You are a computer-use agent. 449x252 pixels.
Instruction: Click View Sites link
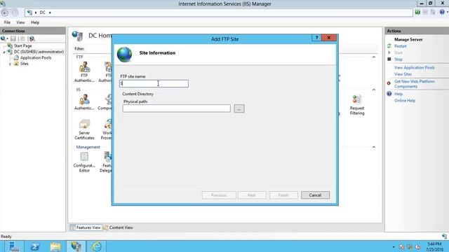403,74
